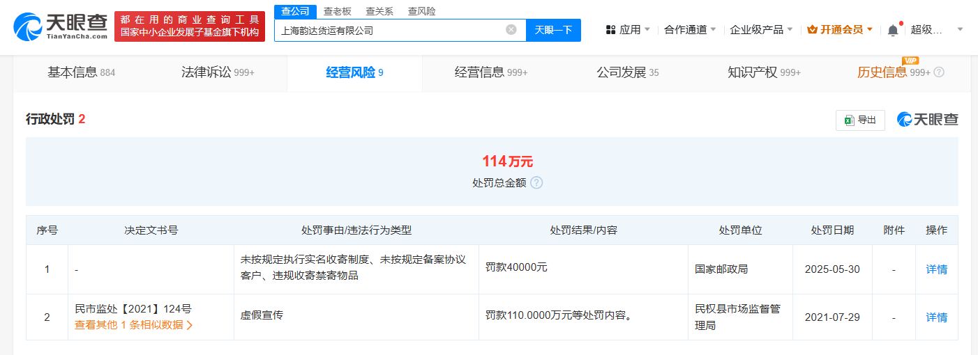The image size is (978, 355).
Task: Switch to the 经营信息 tab
Action: (491, 72)
